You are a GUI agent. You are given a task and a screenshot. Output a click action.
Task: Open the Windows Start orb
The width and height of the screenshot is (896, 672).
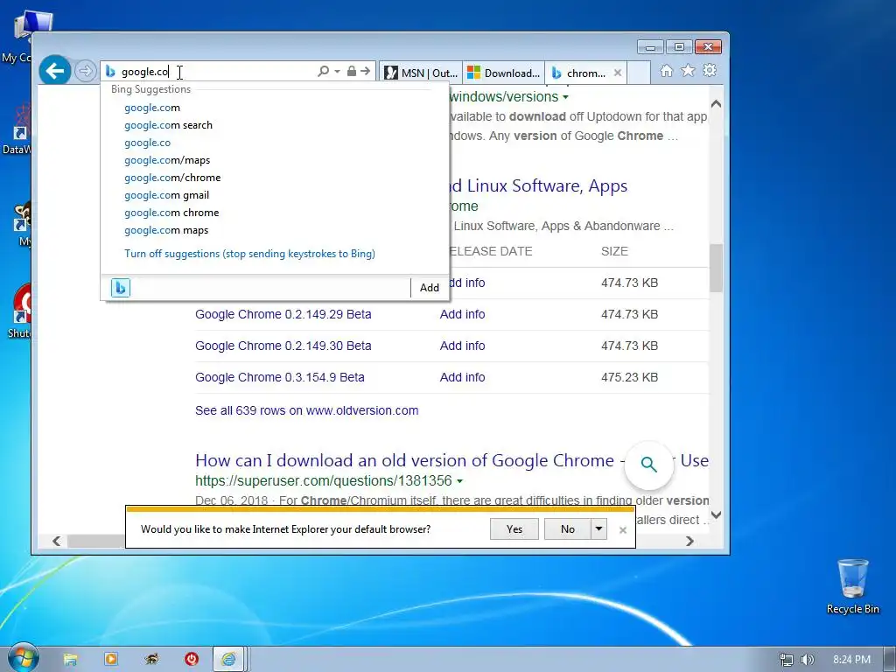23,658
